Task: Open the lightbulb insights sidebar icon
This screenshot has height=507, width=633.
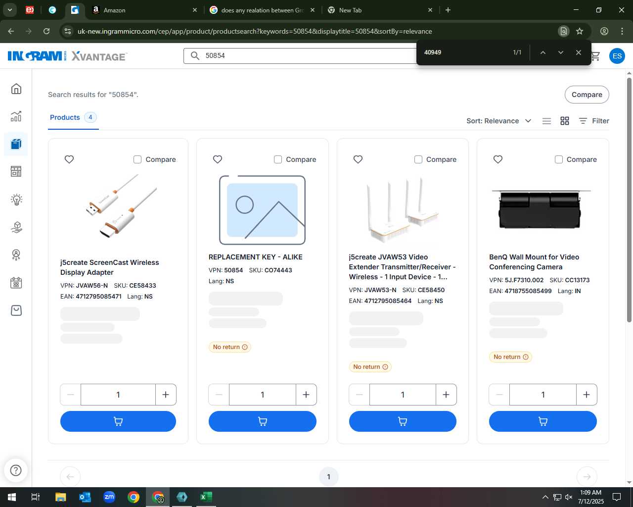Action: (16, 200)
